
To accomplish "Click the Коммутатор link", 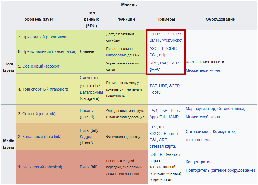I will point(224,132).
